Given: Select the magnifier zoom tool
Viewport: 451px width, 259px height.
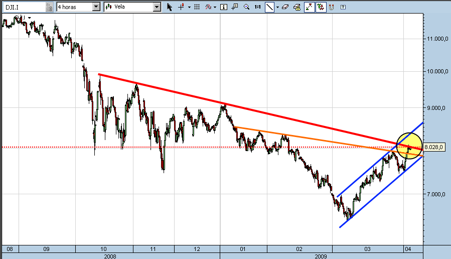Looking at the screenshot, I should [246, 7].
